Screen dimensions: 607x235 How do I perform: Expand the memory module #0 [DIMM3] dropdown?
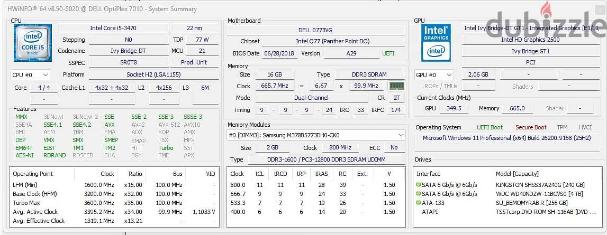click(316, 135)
